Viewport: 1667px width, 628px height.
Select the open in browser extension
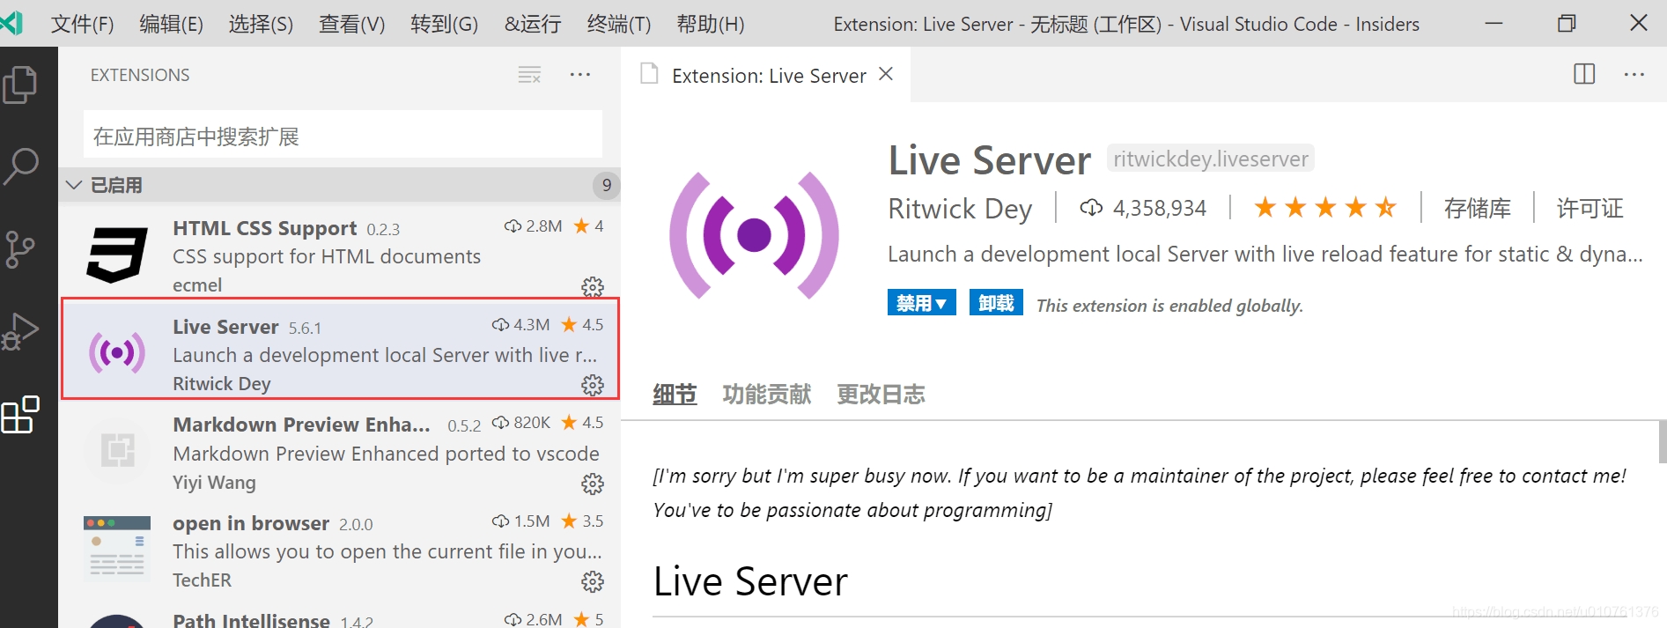(x=340, y=548)
